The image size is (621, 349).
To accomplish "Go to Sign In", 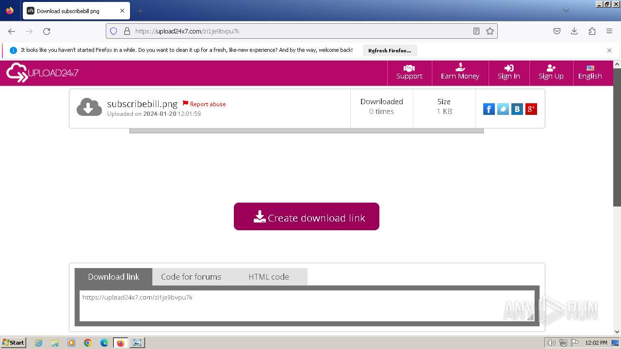I will click(x=509, y=73).
